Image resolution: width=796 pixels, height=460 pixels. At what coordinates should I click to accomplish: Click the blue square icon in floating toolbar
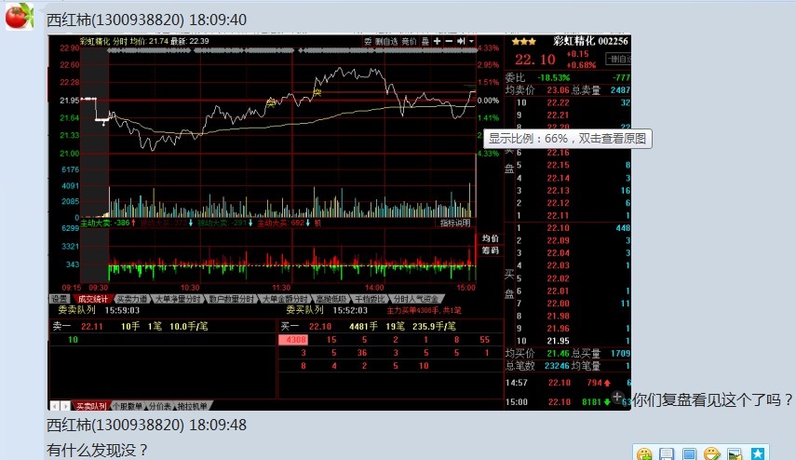(x=689, y=453)
